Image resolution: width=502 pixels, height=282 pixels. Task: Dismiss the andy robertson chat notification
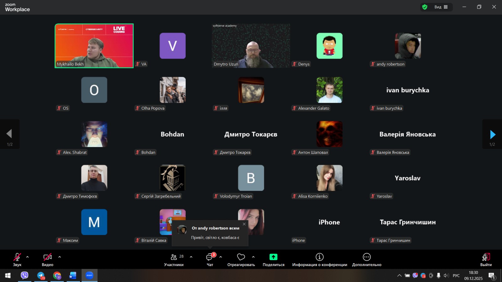pos(244,224)
